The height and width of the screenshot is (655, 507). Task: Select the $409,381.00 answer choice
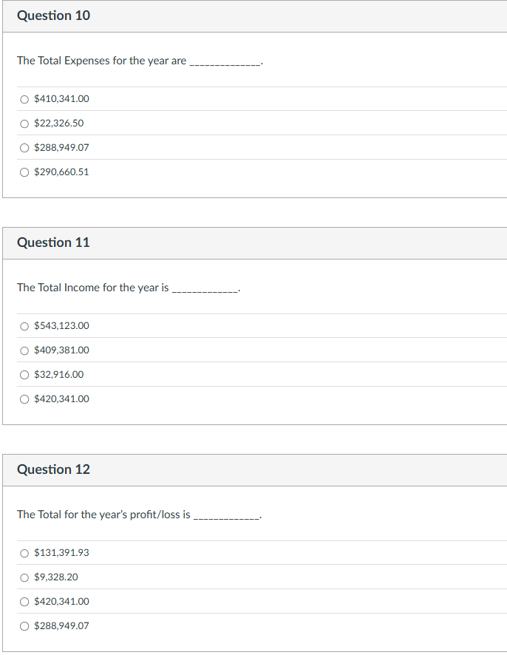pos(24,350)
